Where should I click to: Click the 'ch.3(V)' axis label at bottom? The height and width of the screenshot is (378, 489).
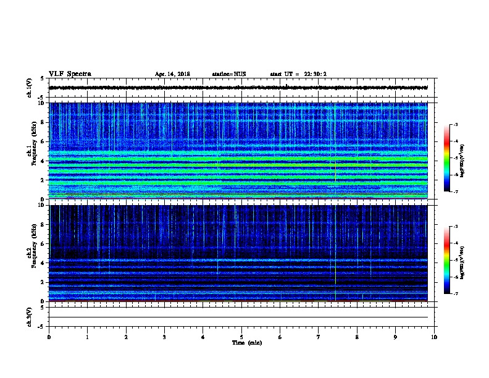click(29, 317)
